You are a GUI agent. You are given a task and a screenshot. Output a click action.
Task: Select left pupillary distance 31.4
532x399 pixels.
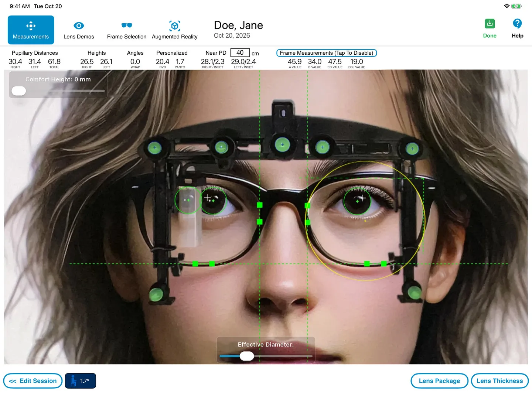pyautogui.click(x=35, y=62)
